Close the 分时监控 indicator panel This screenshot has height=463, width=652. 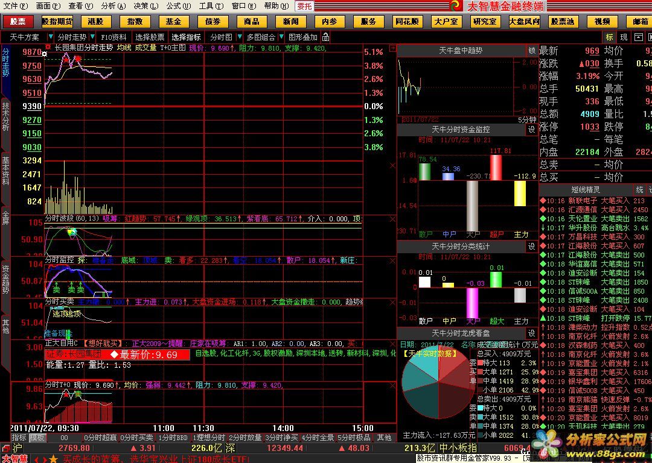click(x=392, y=260)
